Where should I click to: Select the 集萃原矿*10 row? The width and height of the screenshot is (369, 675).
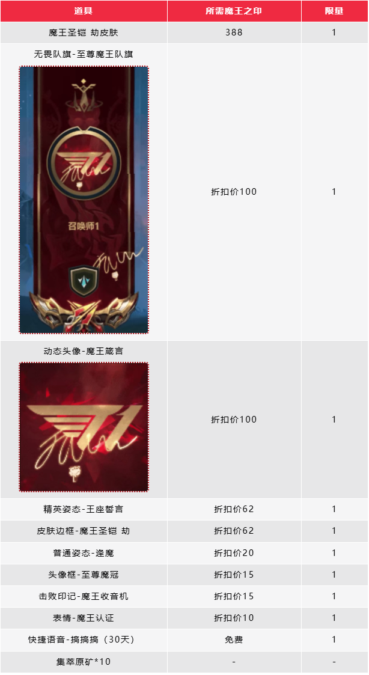coord(184,662)
